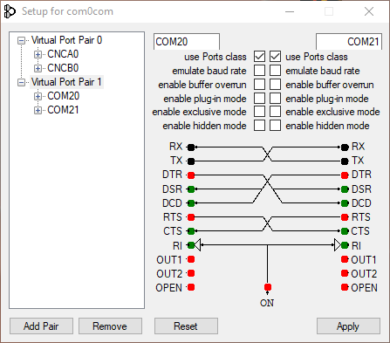Click the COM20 OUT1 red pin
This screenshot has height=343, width=390.
(x=191, y=259)
